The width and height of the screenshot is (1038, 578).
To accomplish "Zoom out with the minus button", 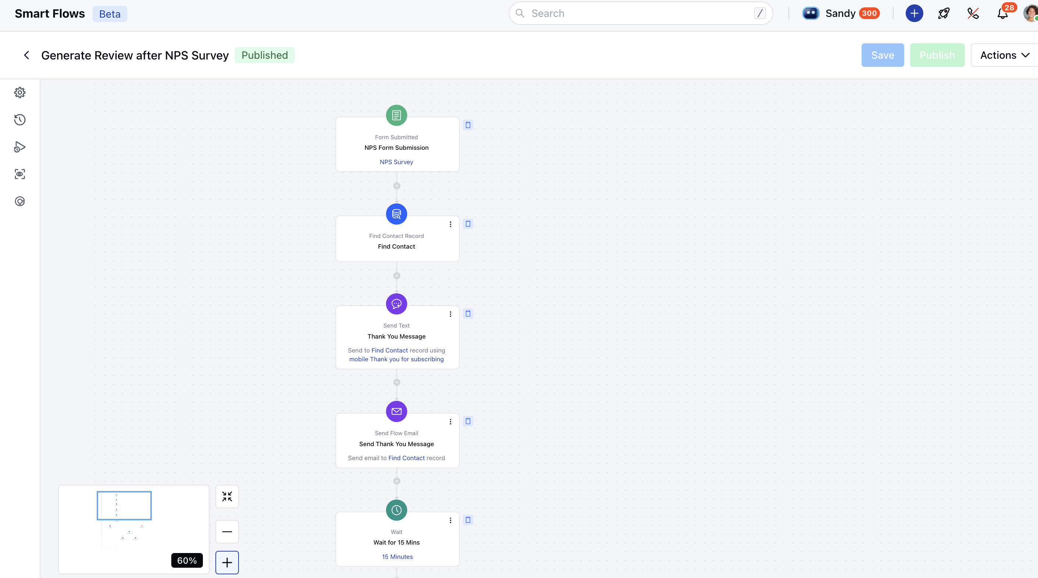I will (227, 532).
